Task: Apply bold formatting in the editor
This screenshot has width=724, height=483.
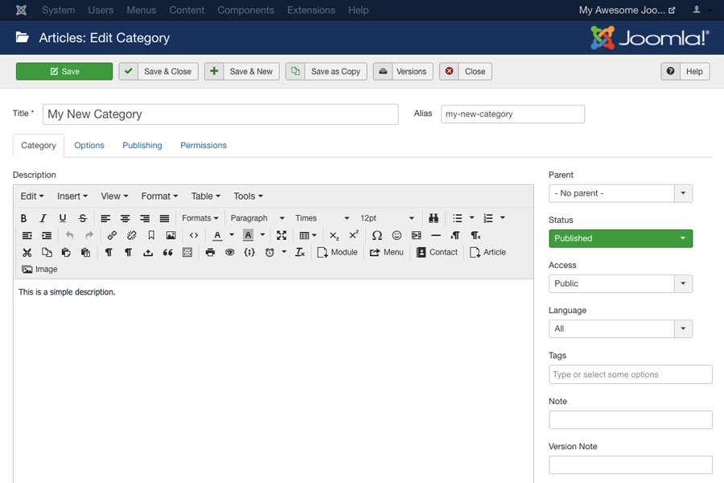Action: click(23, 218)
